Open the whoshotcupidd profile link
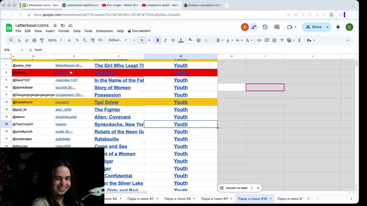The image size is (367, 206). (66, 117)
